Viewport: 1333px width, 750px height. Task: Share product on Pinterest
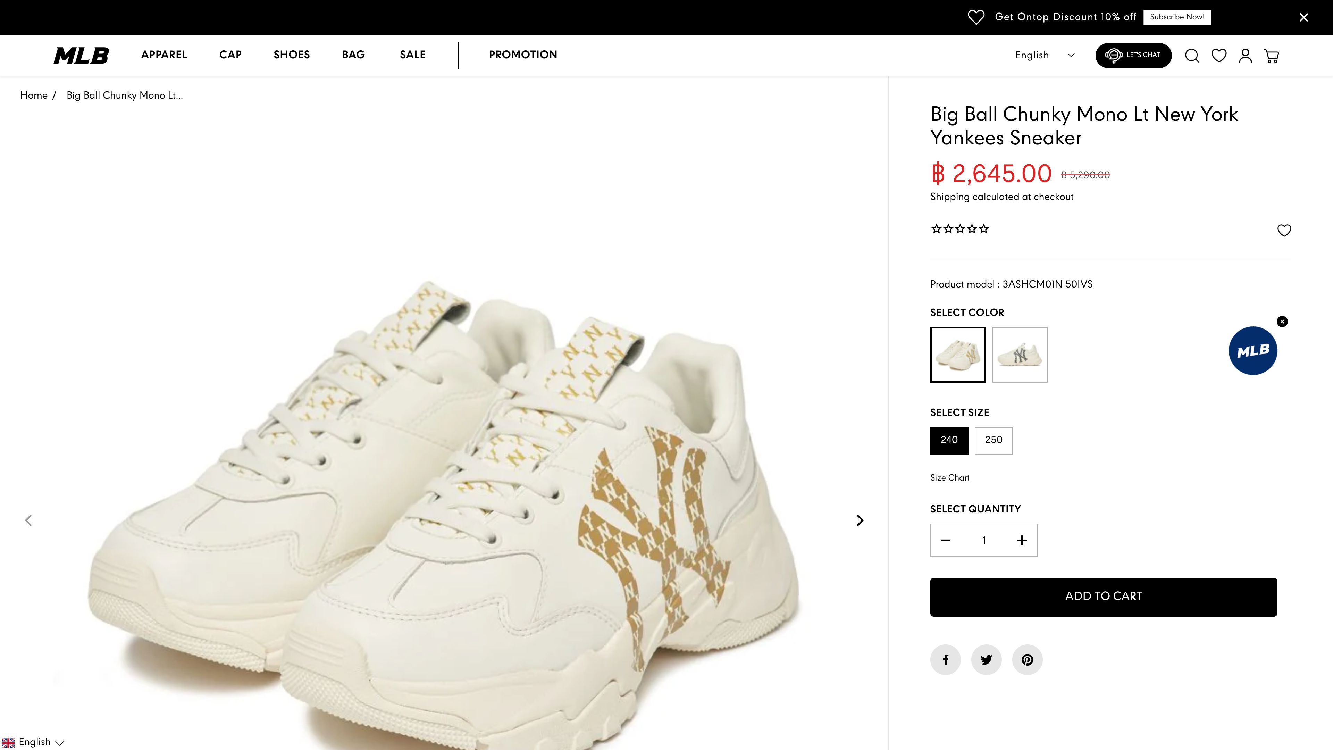point(1027,659)
